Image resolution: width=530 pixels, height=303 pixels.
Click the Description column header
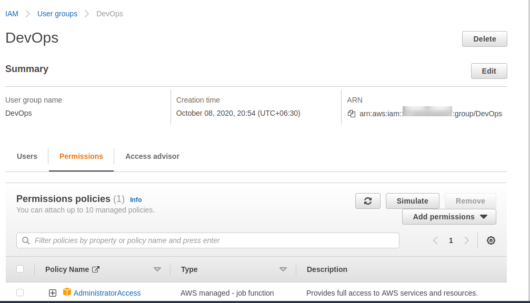point(327,269)
